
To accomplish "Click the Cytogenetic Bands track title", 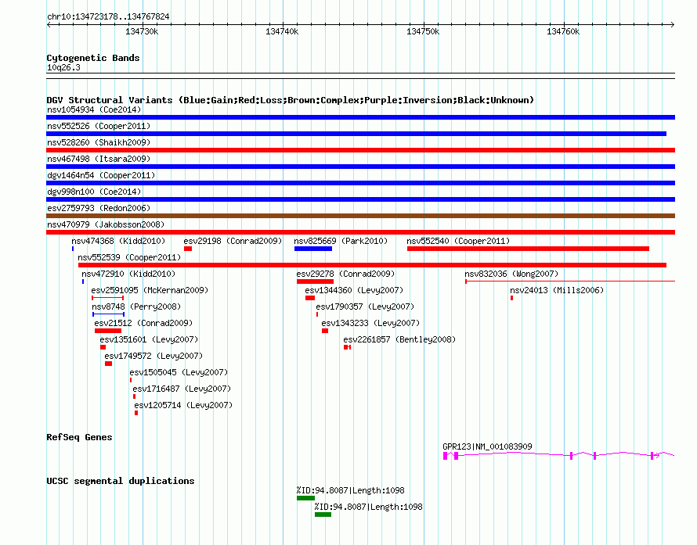I will pyautogui.click(x=93, y=58).
